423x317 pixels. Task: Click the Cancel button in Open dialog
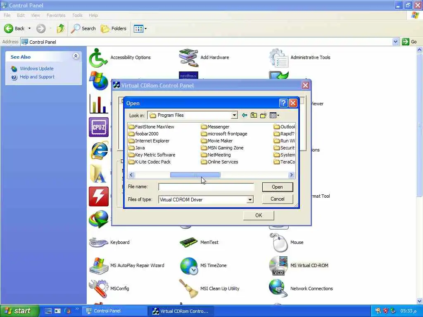point(277,199)
